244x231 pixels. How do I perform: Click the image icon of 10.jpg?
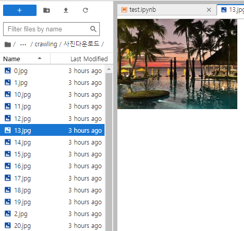[x=8, y=94]
